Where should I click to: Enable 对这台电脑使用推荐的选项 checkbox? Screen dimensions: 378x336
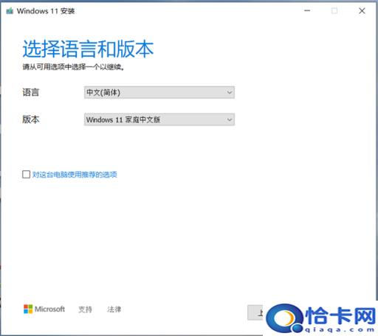[x=26, y=175]
